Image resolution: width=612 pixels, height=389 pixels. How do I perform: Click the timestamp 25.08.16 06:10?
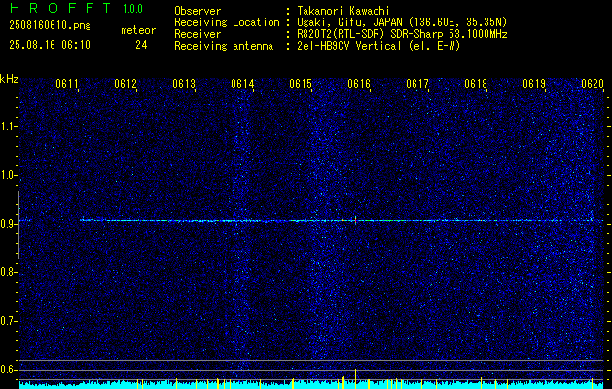click(50, 45)
